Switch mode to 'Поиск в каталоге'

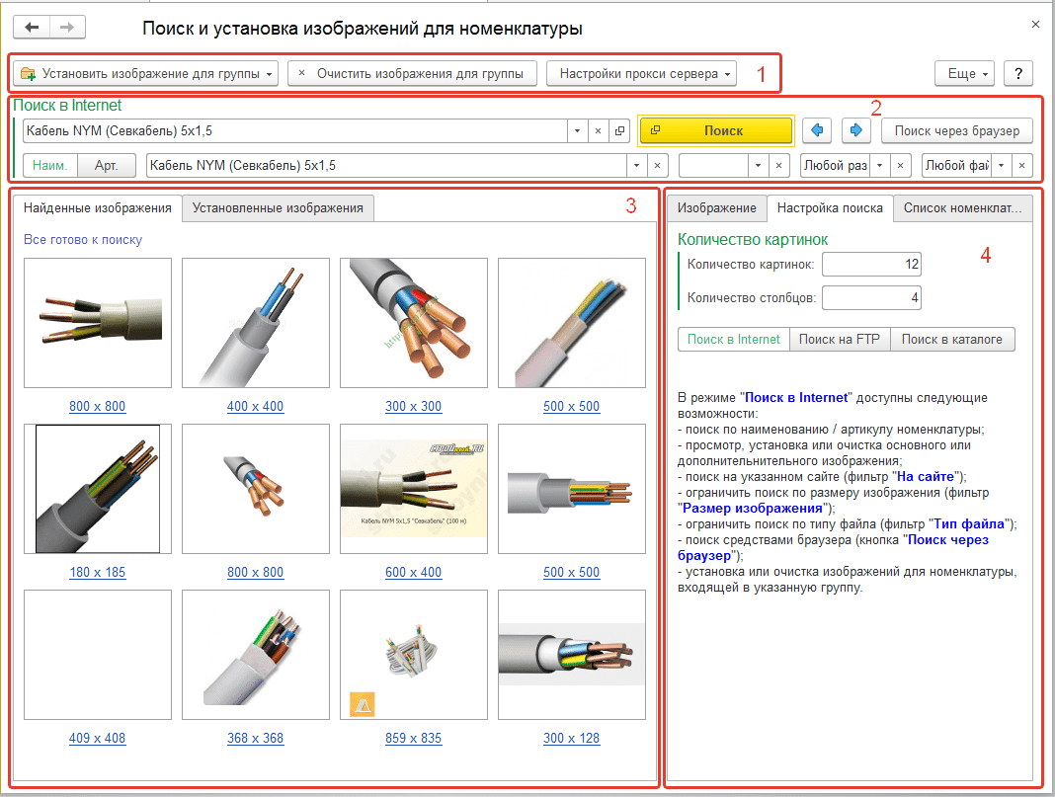[x=952, y=340]
